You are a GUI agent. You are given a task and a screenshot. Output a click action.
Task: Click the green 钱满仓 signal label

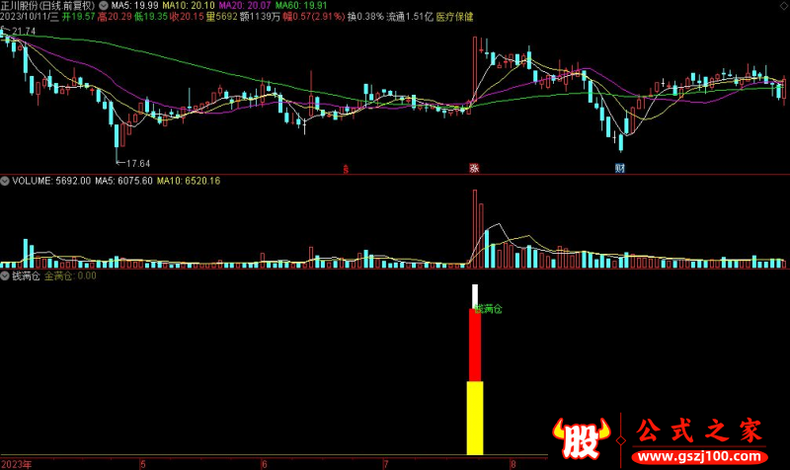(489, 309)
